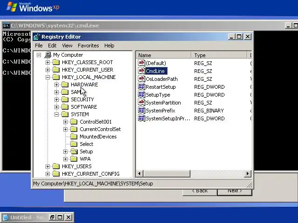Click the REG_BINARY type of SystemPrefix
The image size is (298, 223).
pos(209,111)
